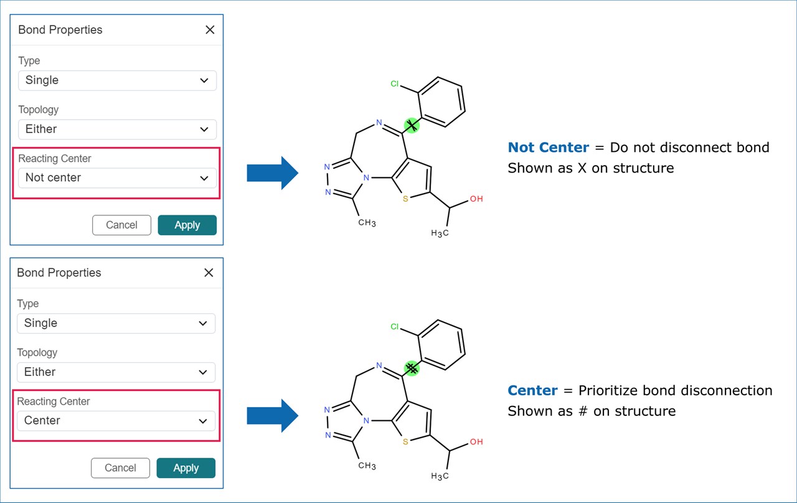Click blue arrow beside the Center dialog
The height and width of the screenshot is (503, 797).
tap(273, 416)
